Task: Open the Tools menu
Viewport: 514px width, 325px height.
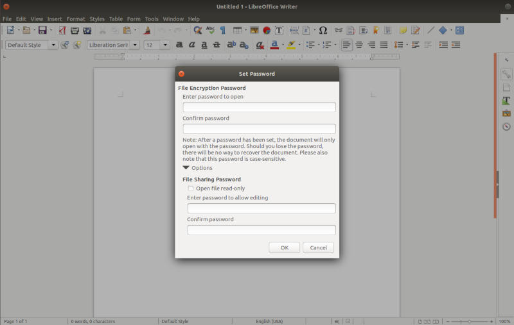Action: coord(152,19)
